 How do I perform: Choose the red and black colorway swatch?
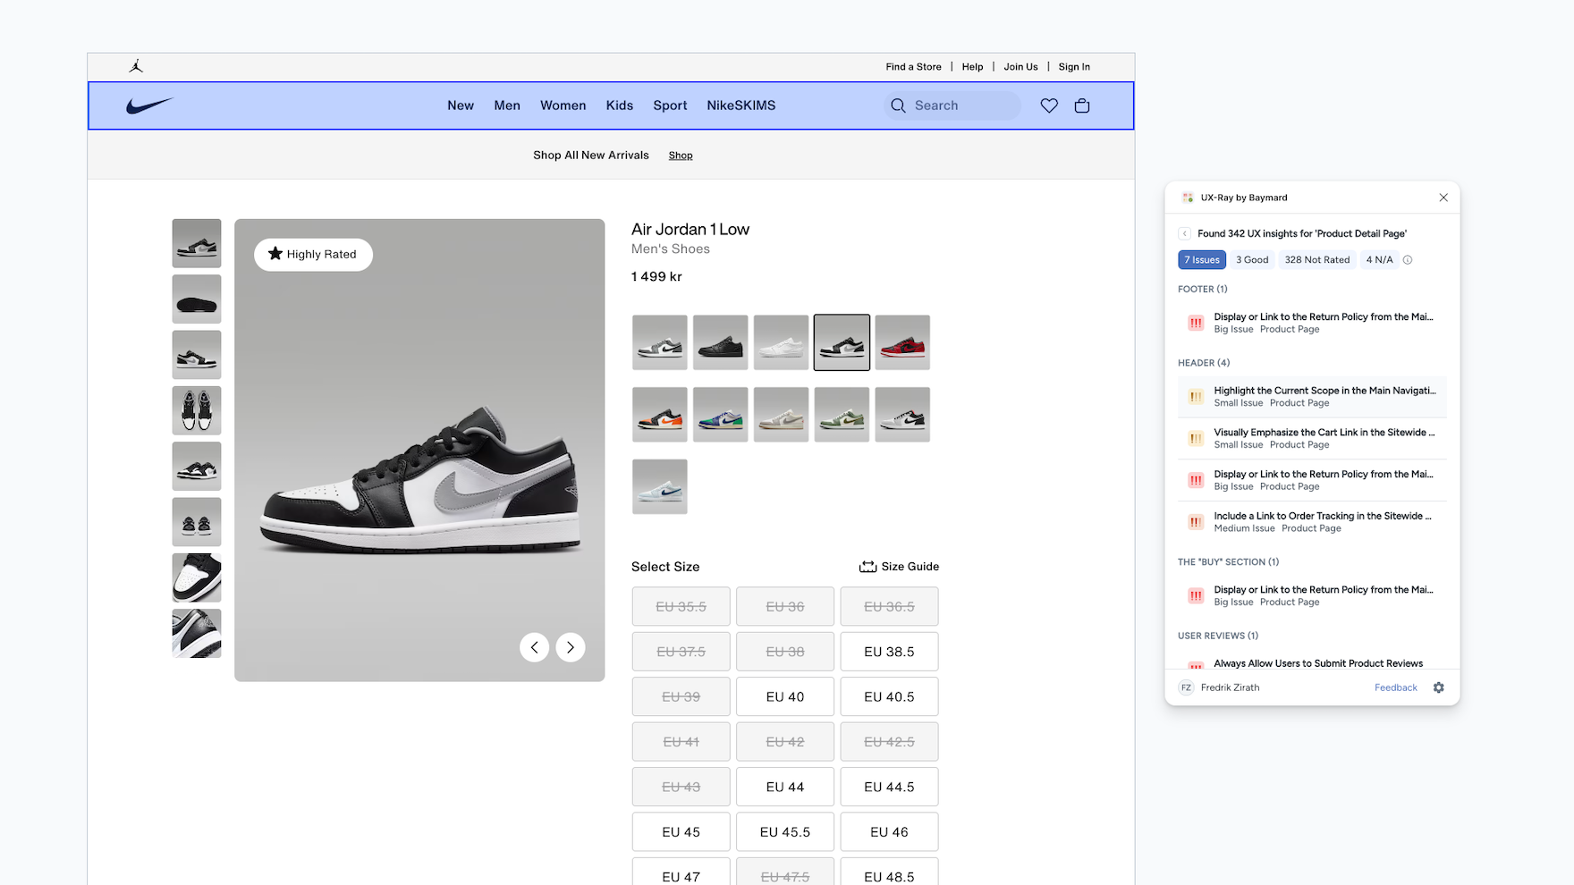[902, 342]
